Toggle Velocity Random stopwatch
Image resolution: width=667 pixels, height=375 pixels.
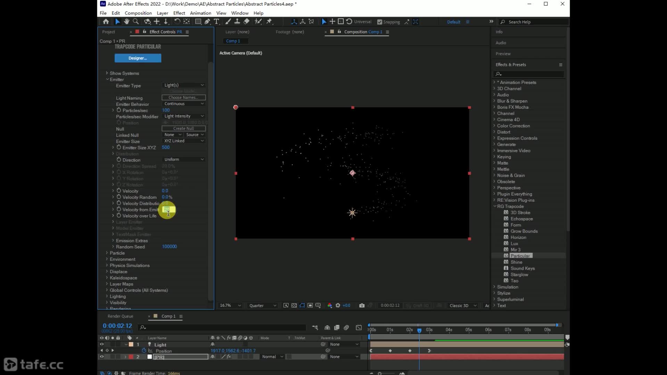119,197
